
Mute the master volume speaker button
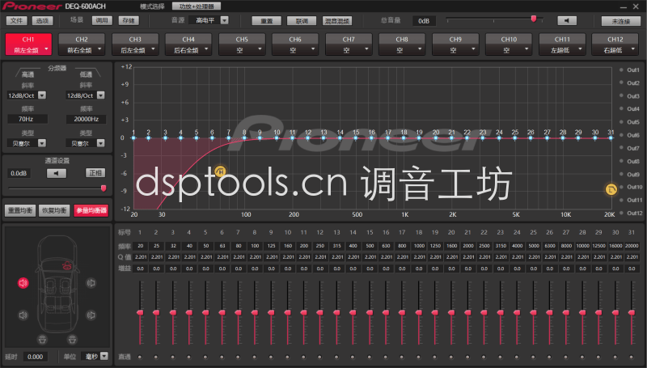(567, 21)
